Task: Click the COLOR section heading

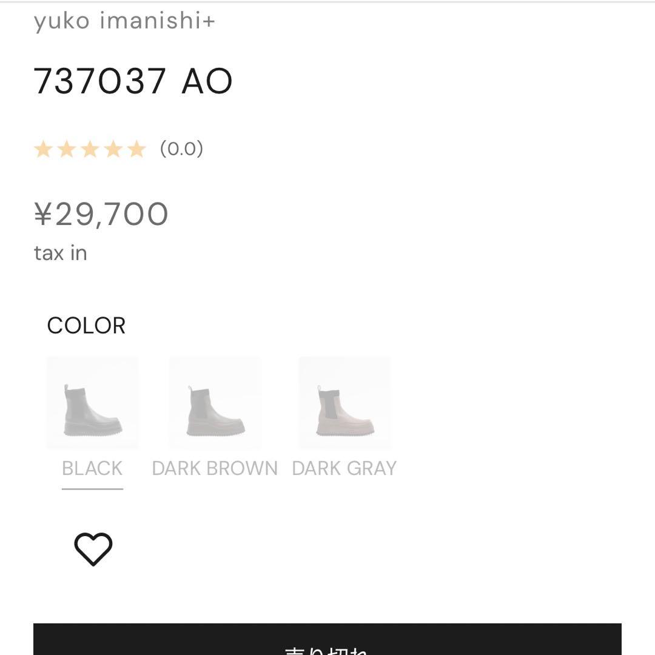Action: pyautogui.click(x=86, y=326)
